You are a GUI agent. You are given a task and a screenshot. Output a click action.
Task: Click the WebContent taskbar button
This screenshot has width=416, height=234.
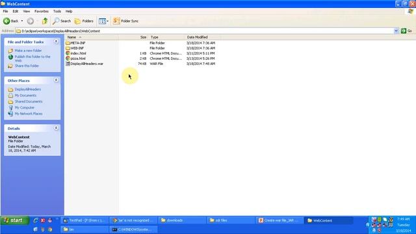(328, 220)
